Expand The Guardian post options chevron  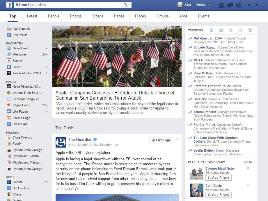coord(178,139)
